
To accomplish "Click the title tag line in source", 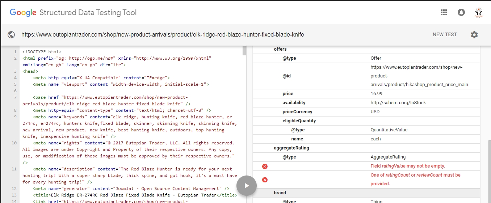I will pos(135,195).
